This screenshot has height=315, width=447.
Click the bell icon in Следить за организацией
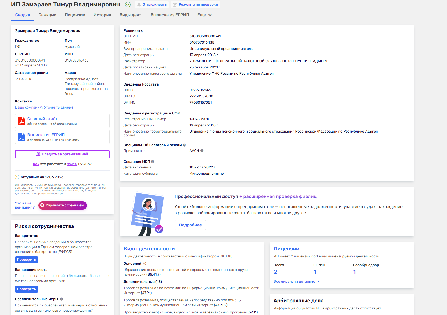click(39, 154)
